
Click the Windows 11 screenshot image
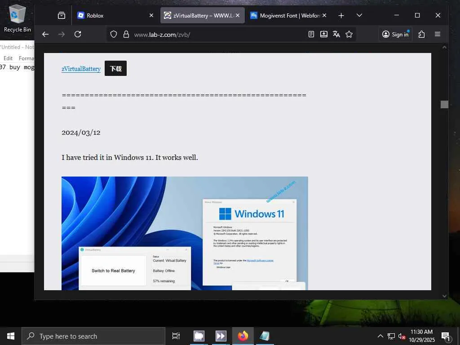click(x=185, y=233)
